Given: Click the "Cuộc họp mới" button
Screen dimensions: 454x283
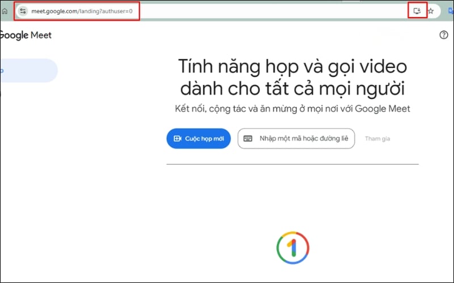Looking at the screenshot, I should [x=199, y=139].
